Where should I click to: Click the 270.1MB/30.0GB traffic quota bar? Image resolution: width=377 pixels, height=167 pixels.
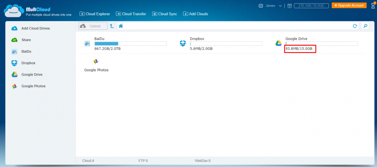pyautogui.click(x=311, y=6)
